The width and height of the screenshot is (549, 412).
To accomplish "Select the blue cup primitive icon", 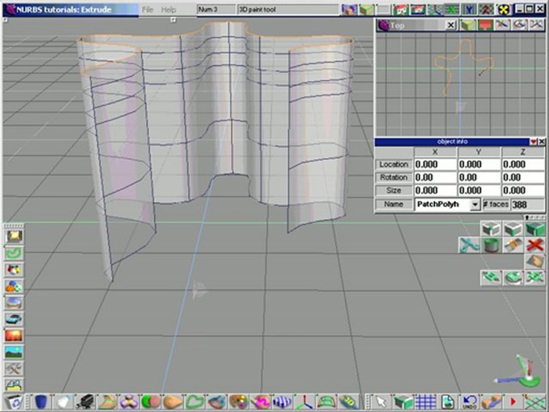I will (x=41, y=402).
